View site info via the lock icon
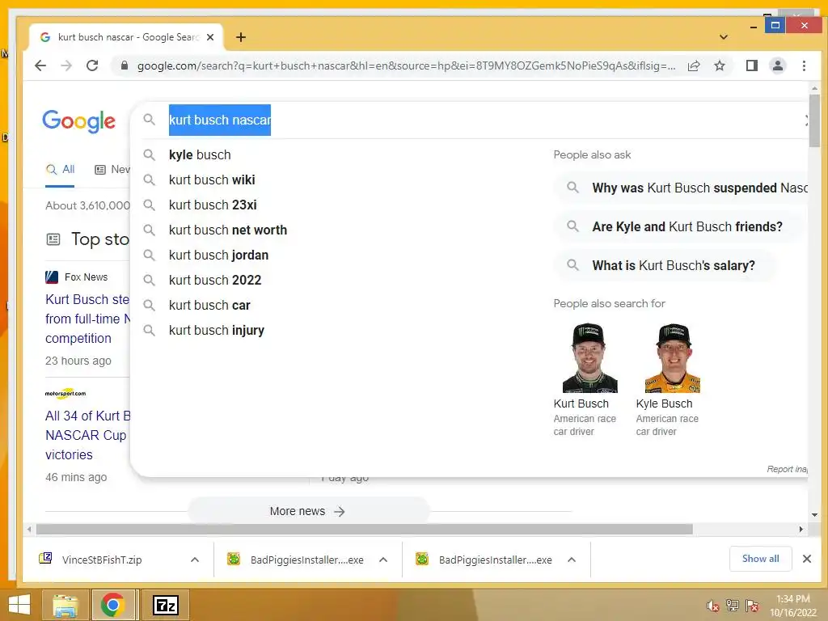The image size is (828, 621). point(125,65)
